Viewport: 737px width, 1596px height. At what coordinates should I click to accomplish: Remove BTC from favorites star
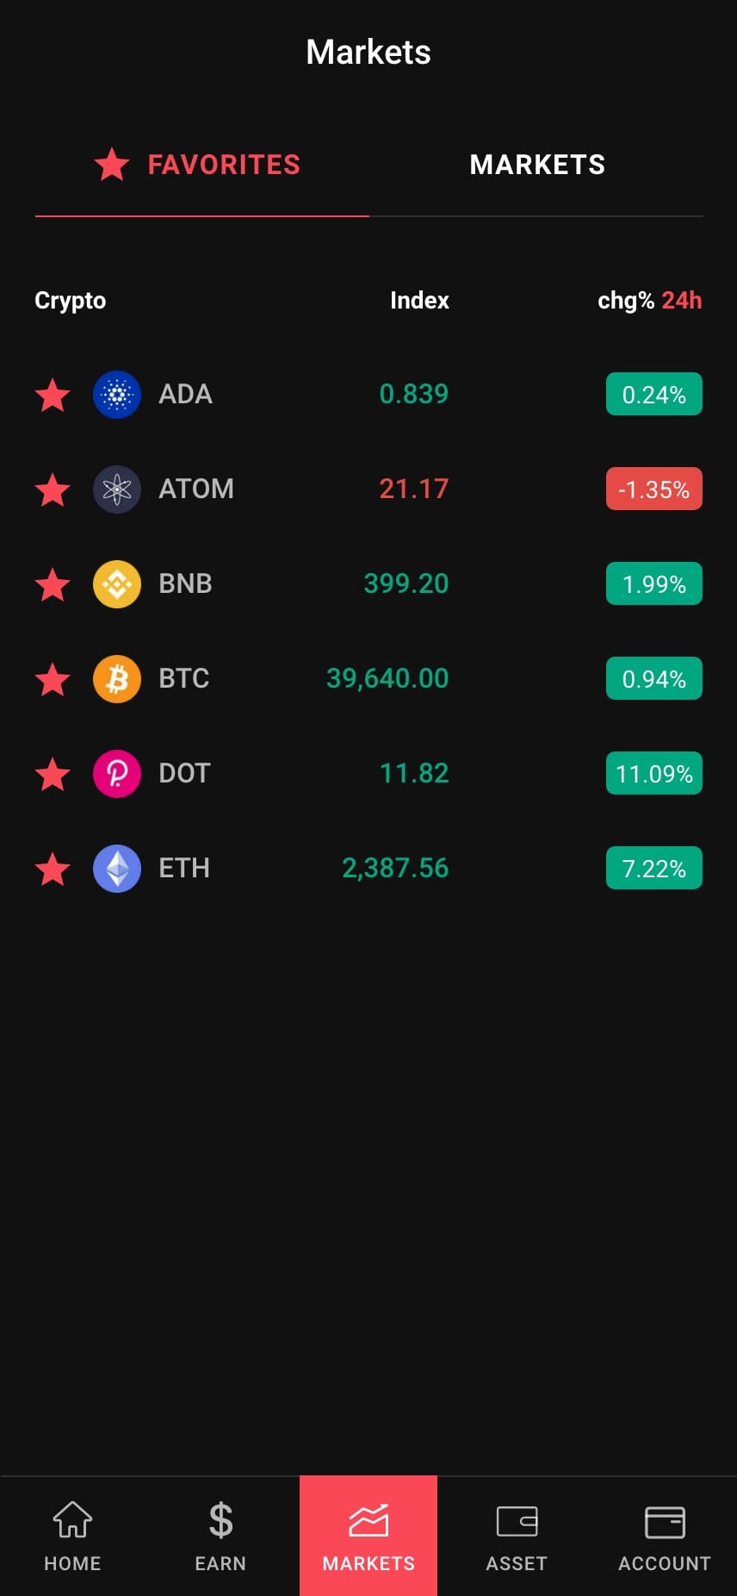pyautogui.click(x=53, y=680)
